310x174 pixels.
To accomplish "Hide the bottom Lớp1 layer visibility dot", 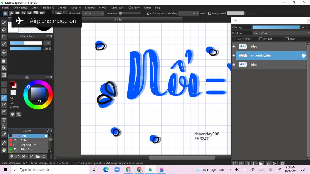I will pos(234,65).
